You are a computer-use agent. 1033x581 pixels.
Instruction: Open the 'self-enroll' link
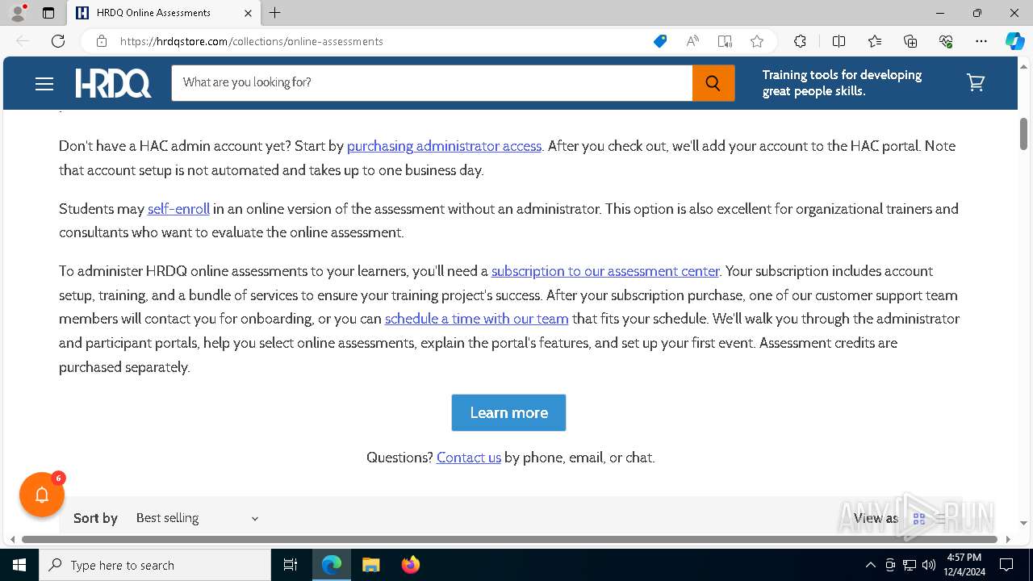pyautogui.click(x=178, y=209)
